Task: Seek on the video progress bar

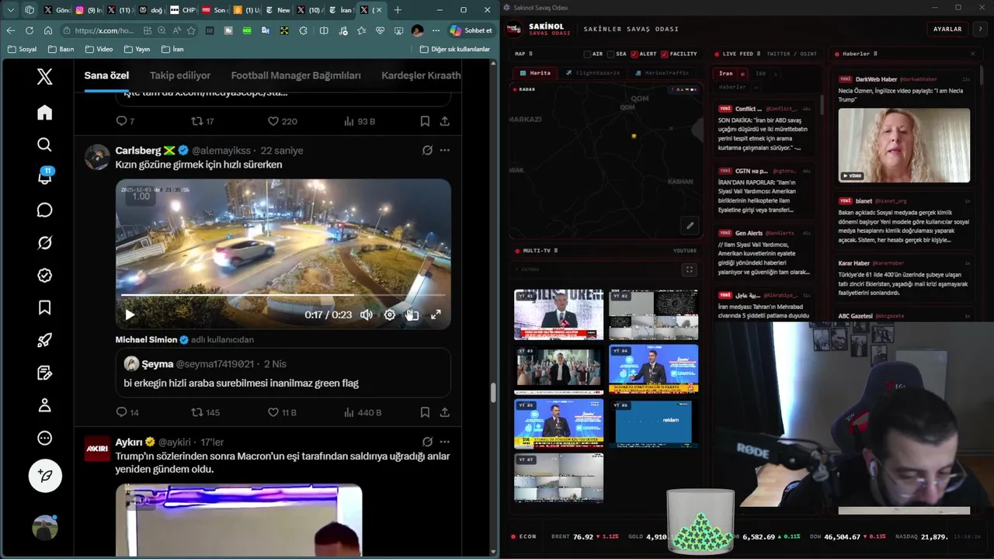Action: [283, 295]
